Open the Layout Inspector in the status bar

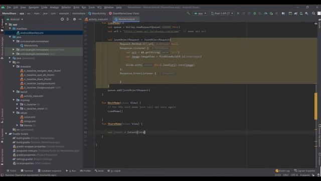(304, 171)
